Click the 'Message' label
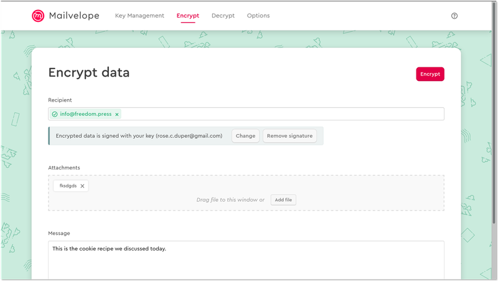Screen dimensions: 498x281 (59, 233)
